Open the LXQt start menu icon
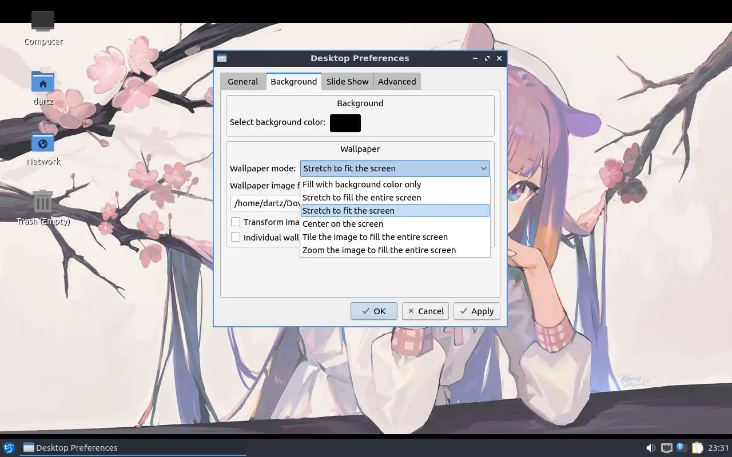732x457 pixels. click(9, 447)
